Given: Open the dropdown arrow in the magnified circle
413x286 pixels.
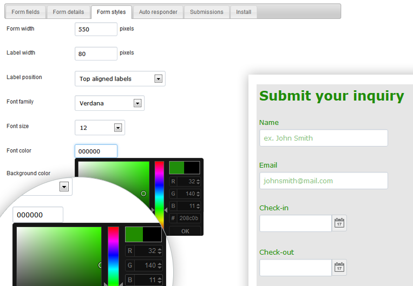Looking at the screenshot, I should (64, 187).
